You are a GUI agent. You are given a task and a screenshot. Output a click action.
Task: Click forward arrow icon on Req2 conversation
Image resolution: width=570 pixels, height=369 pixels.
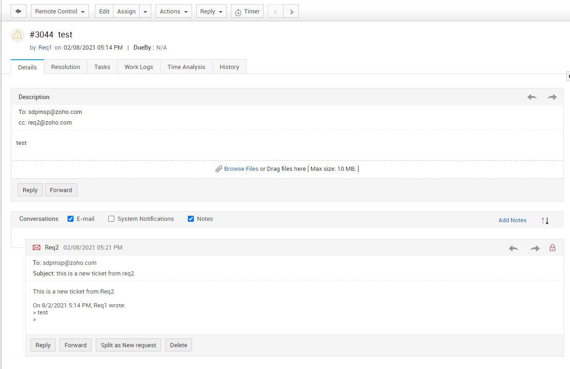pyautogui.click(x=535, y=248)
